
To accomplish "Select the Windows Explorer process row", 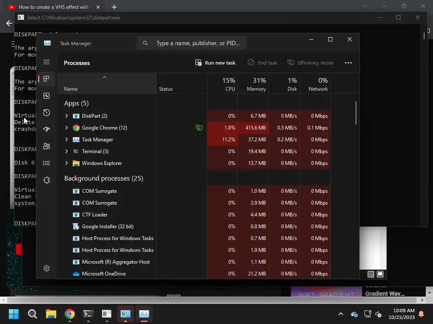I will tap(194, 163).
